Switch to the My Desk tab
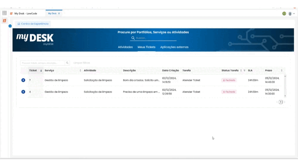The width and height of the screenshot is (298, 167). tap(52, 13)
